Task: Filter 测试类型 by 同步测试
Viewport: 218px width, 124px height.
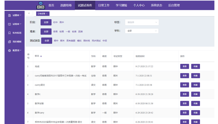Action: point(96,41)
